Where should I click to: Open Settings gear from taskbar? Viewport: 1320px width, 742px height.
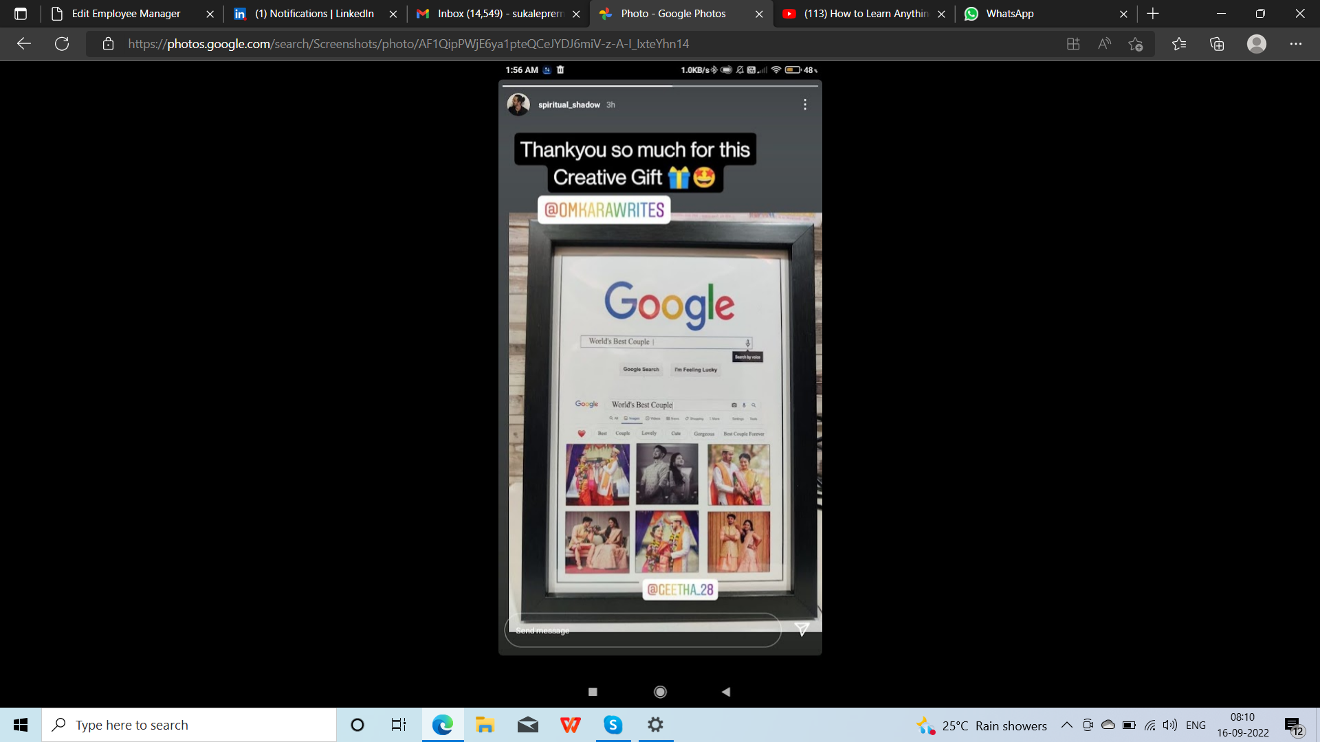click(655, 725)
